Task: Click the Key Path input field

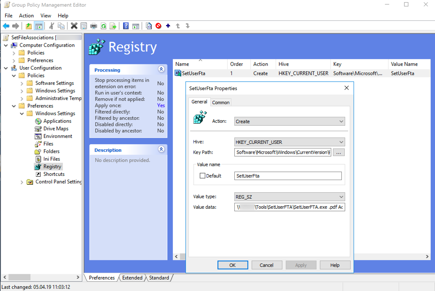Action: [x=283, y=152]
